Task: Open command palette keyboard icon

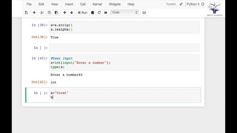Action: [x=144, y=13]
